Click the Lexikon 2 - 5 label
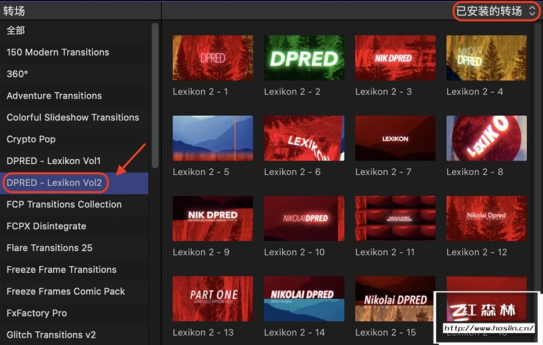Screen dimensions: 543x345 [201, 172]
